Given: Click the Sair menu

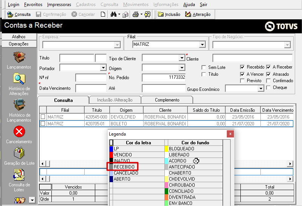Looking at the screenshot, I should 203,5.
